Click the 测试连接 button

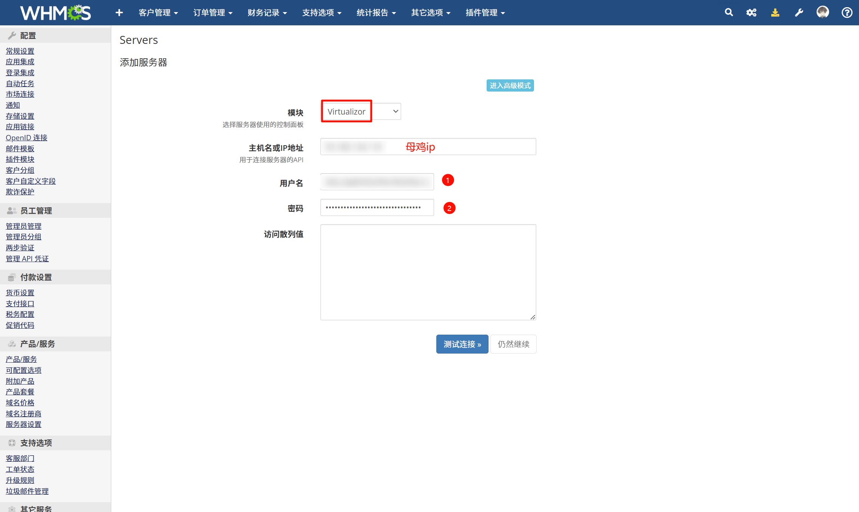[x=462, y=344]
